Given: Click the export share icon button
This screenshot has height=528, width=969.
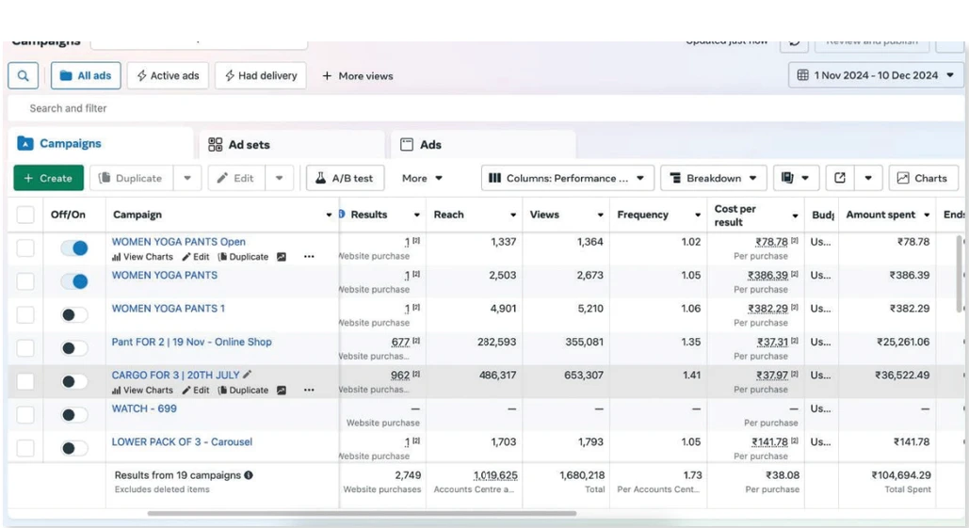Looking at the screenshot, I should [x=839, y=178].
